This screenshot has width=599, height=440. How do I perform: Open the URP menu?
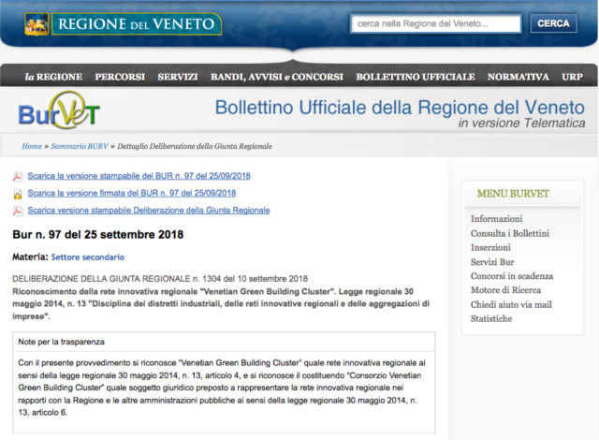pyautogui.click(x=572, y=77)
